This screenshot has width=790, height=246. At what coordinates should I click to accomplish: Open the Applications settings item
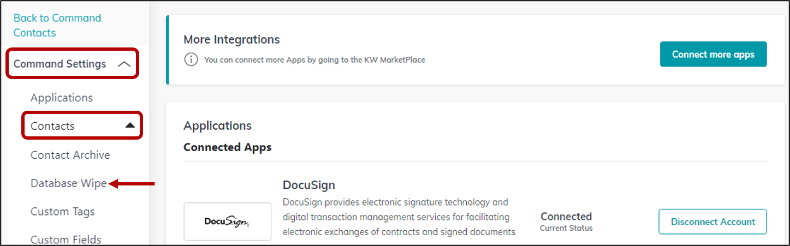[x=62, y=98]
